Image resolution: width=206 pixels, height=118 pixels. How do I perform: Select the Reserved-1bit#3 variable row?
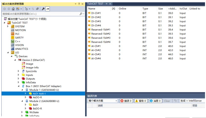(146, 38)
